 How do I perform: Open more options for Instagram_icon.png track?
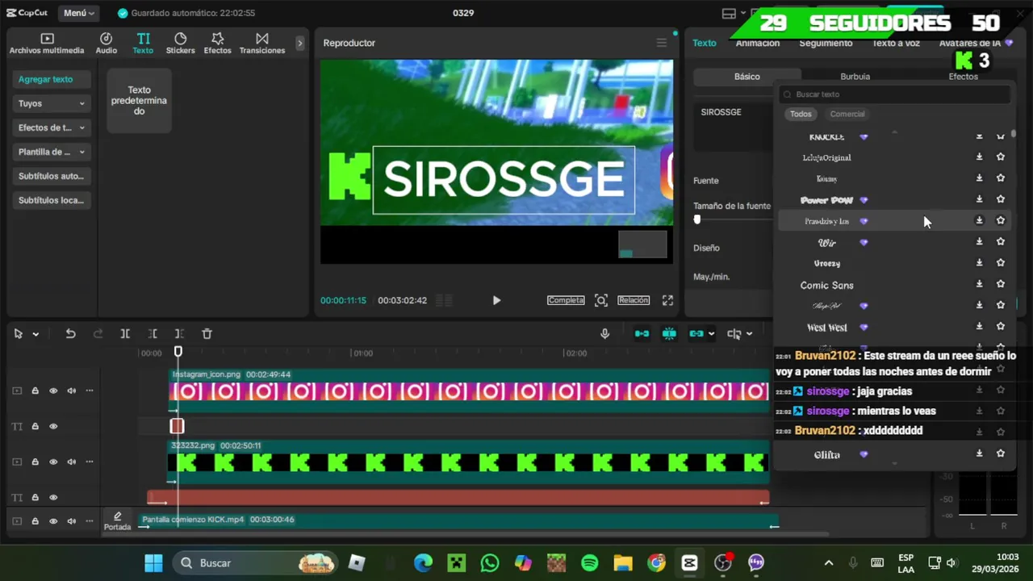90,391
